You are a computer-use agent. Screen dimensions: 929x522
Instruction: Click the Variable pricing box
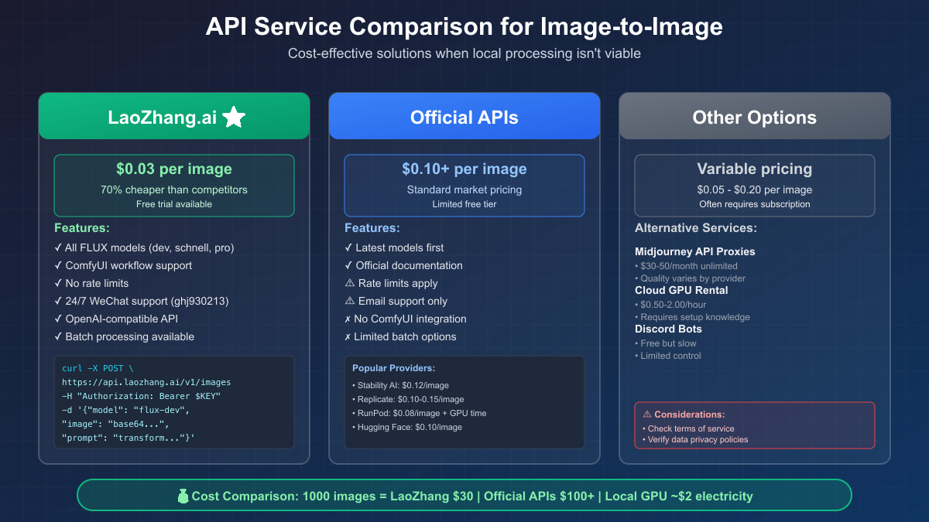(x=754, y=186)
